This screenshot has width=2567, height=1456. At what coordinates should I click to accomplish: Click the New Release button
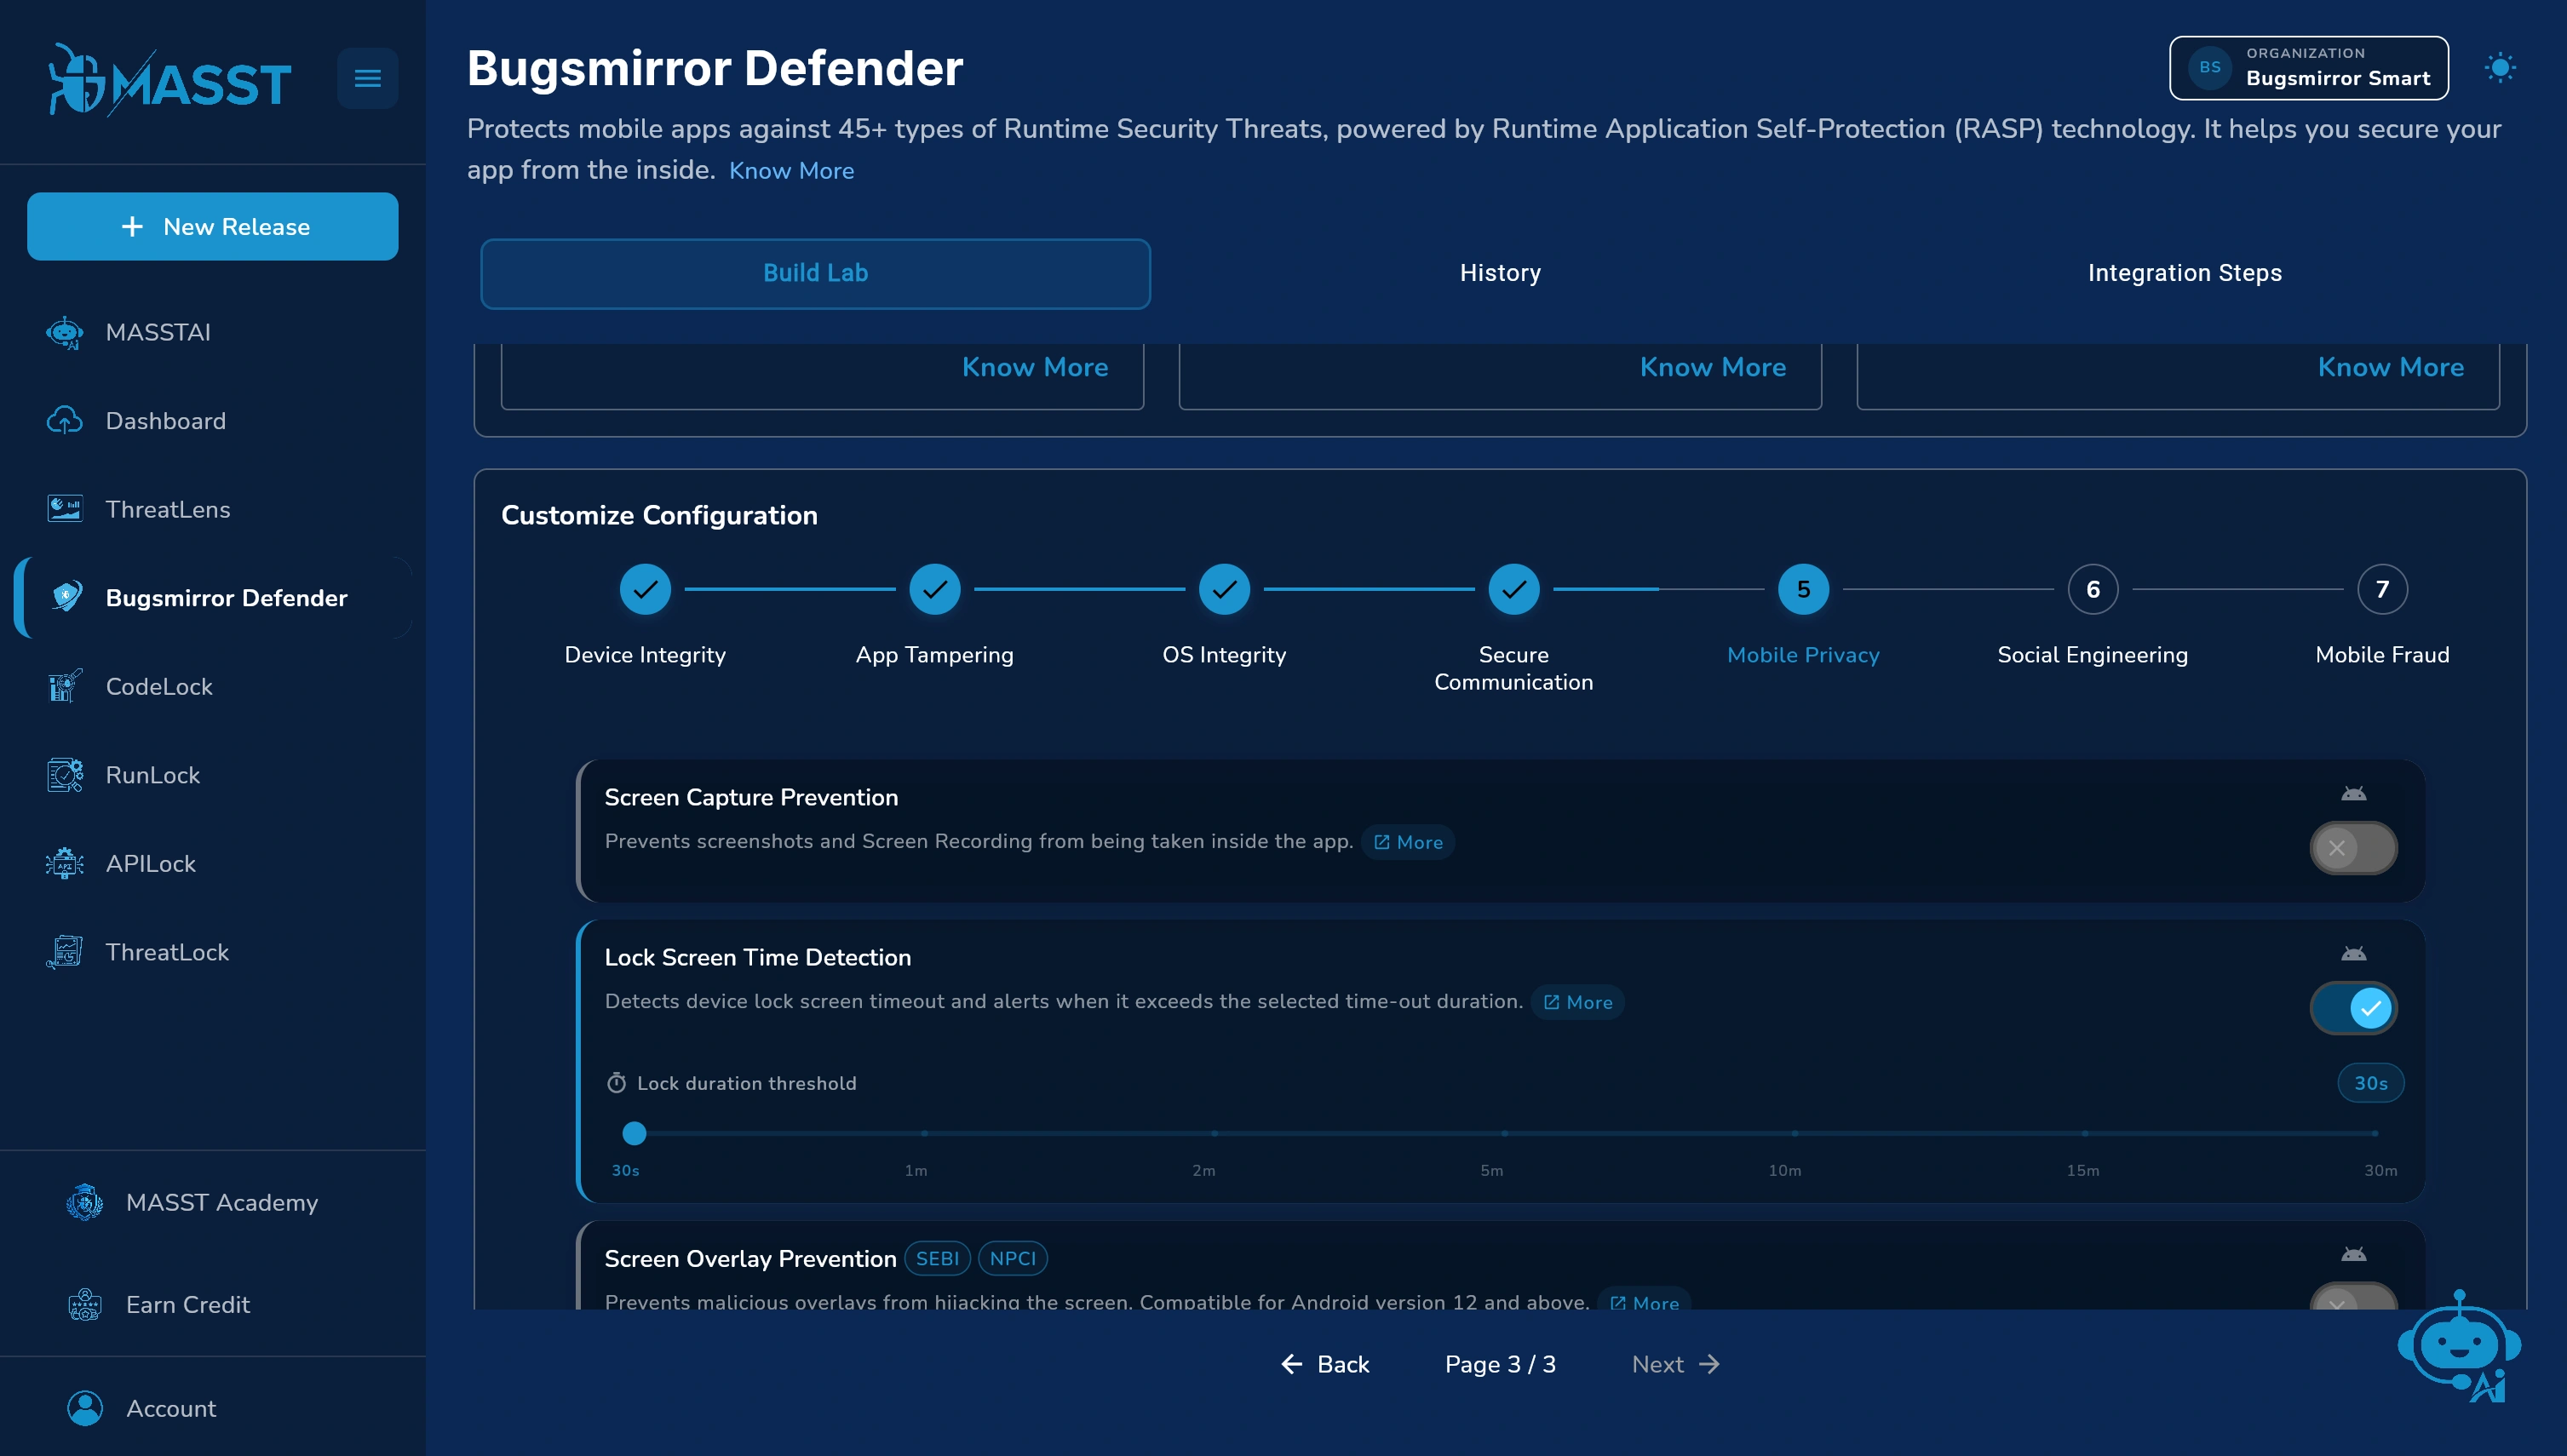point(212,227)
